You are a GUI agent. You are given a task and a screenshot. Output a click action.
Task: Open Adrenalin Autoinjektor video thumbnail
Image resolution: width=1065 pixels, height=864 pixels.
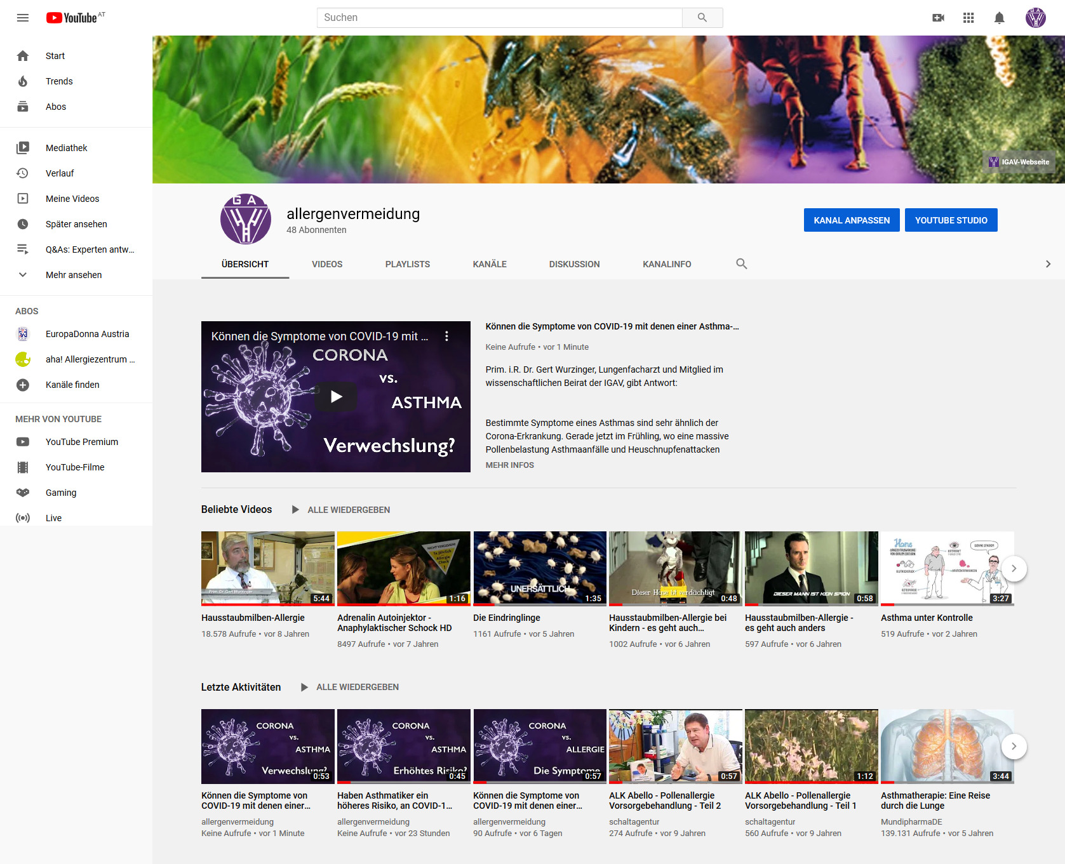404,568
